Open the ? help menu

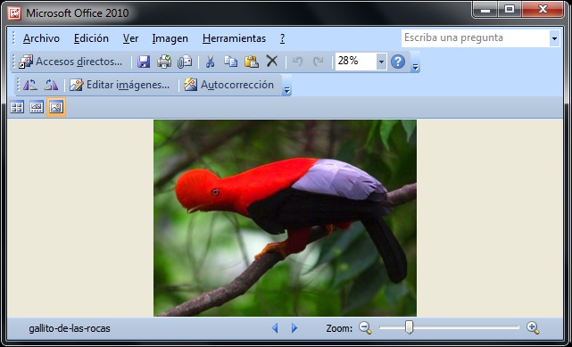282,38
